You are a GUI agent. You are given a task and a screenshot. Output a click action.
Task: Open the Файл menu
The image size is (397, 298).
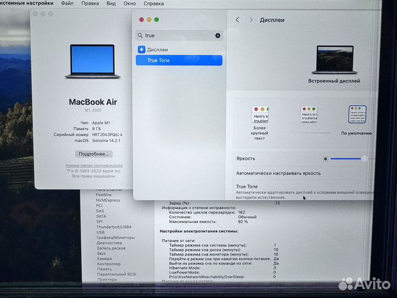[x=67, y=3]
